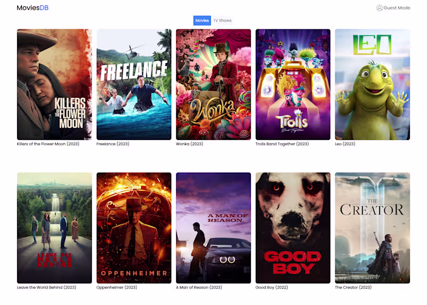Click the Guest Mode text label
This screenshot has height=305, width=427.
[x=397, y=8]
